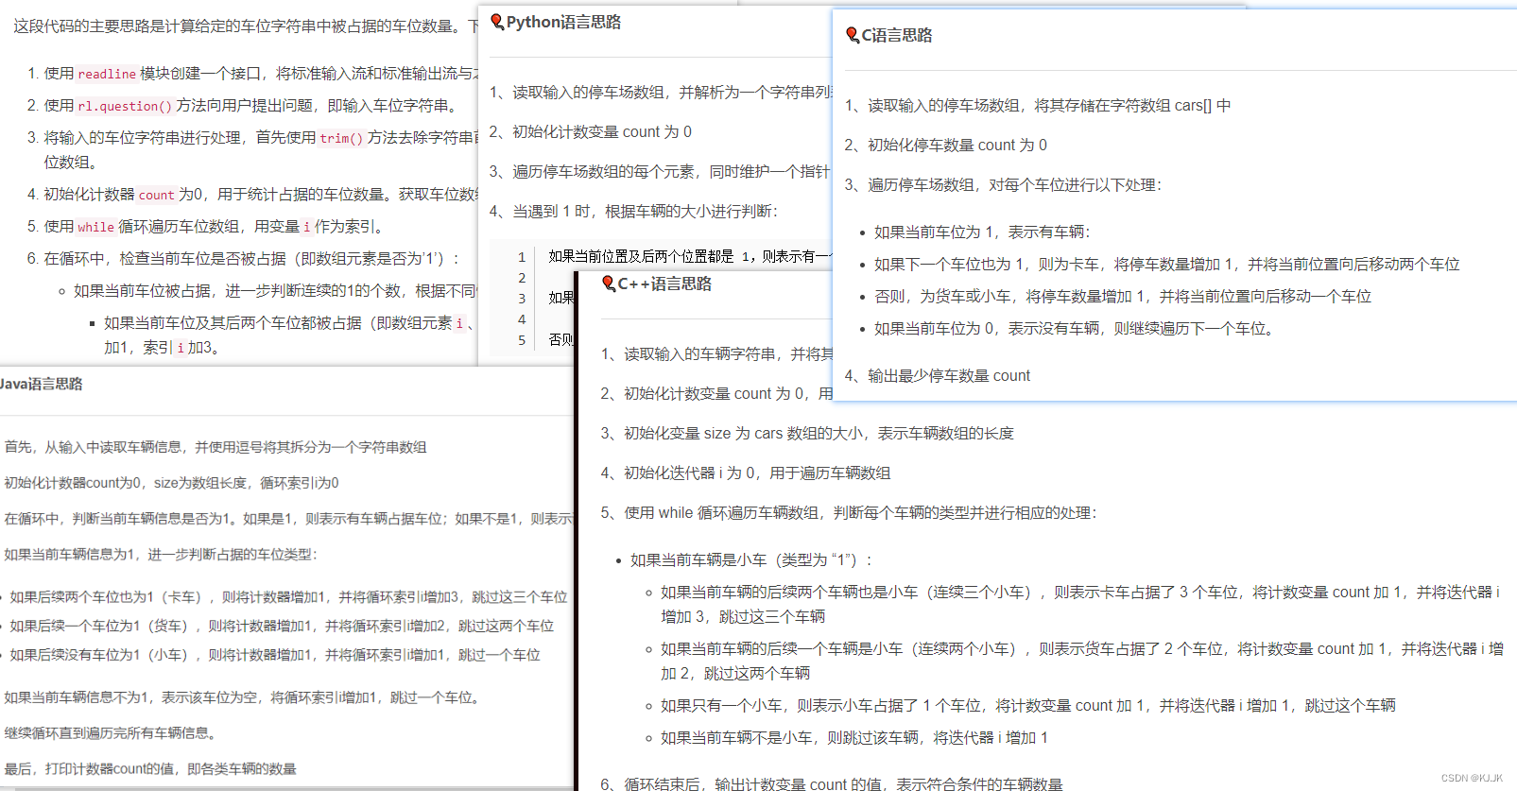This screenshot has height=791, width=1517.
Task: Click the Java line 最后，打印计数器count的值
Action: tap(150, 769)
